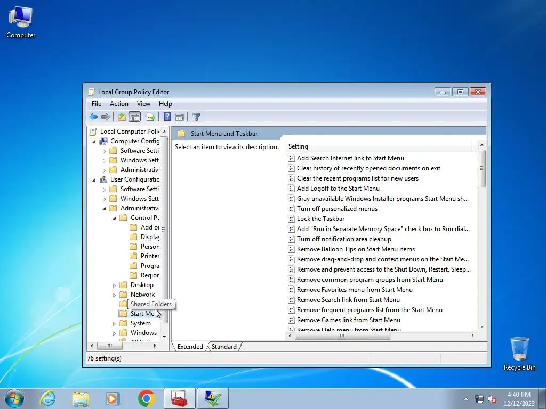
Task: Expand Windows Settings under User Configuration
Action: [104, 199]
